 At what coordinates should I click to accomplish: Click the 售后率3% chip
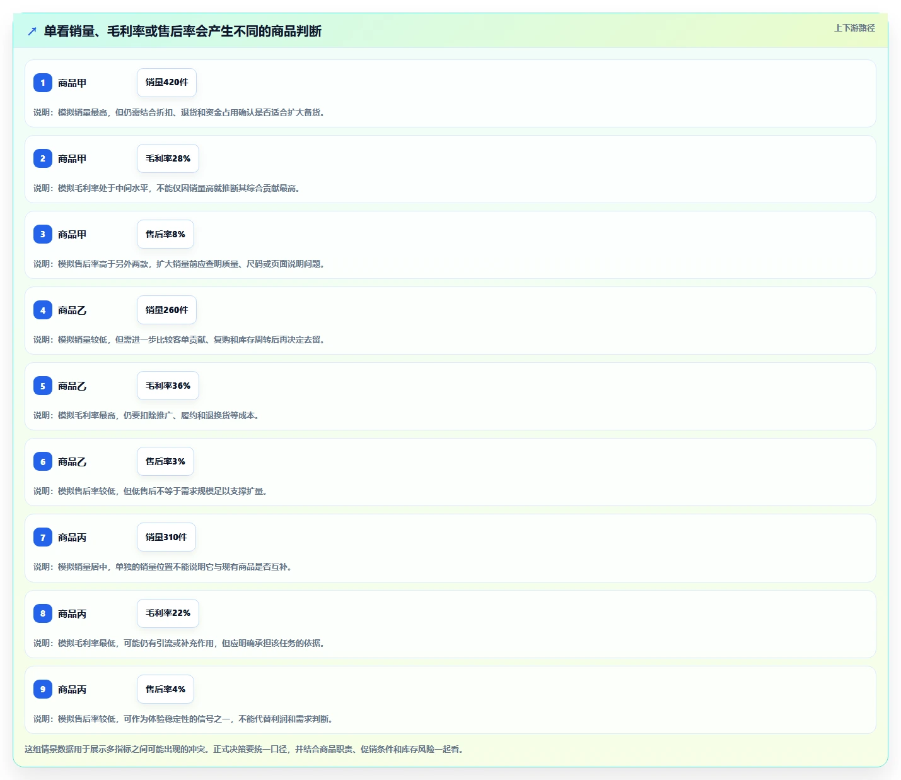point(165,461)
